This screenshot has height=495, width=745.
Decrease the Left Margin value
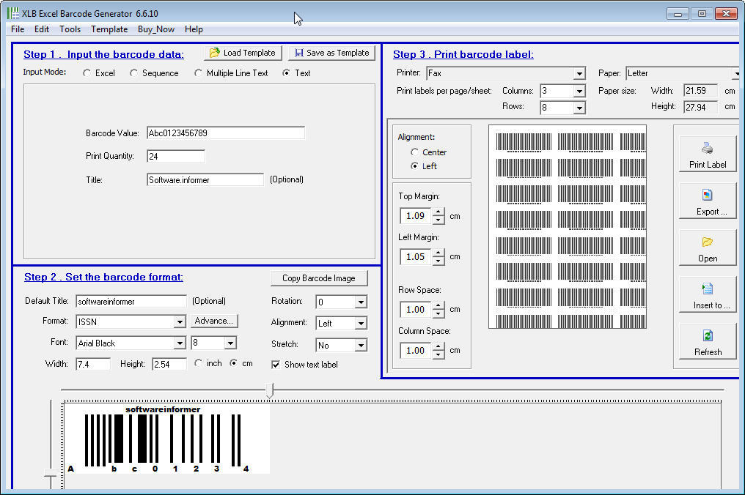[439, 261]
